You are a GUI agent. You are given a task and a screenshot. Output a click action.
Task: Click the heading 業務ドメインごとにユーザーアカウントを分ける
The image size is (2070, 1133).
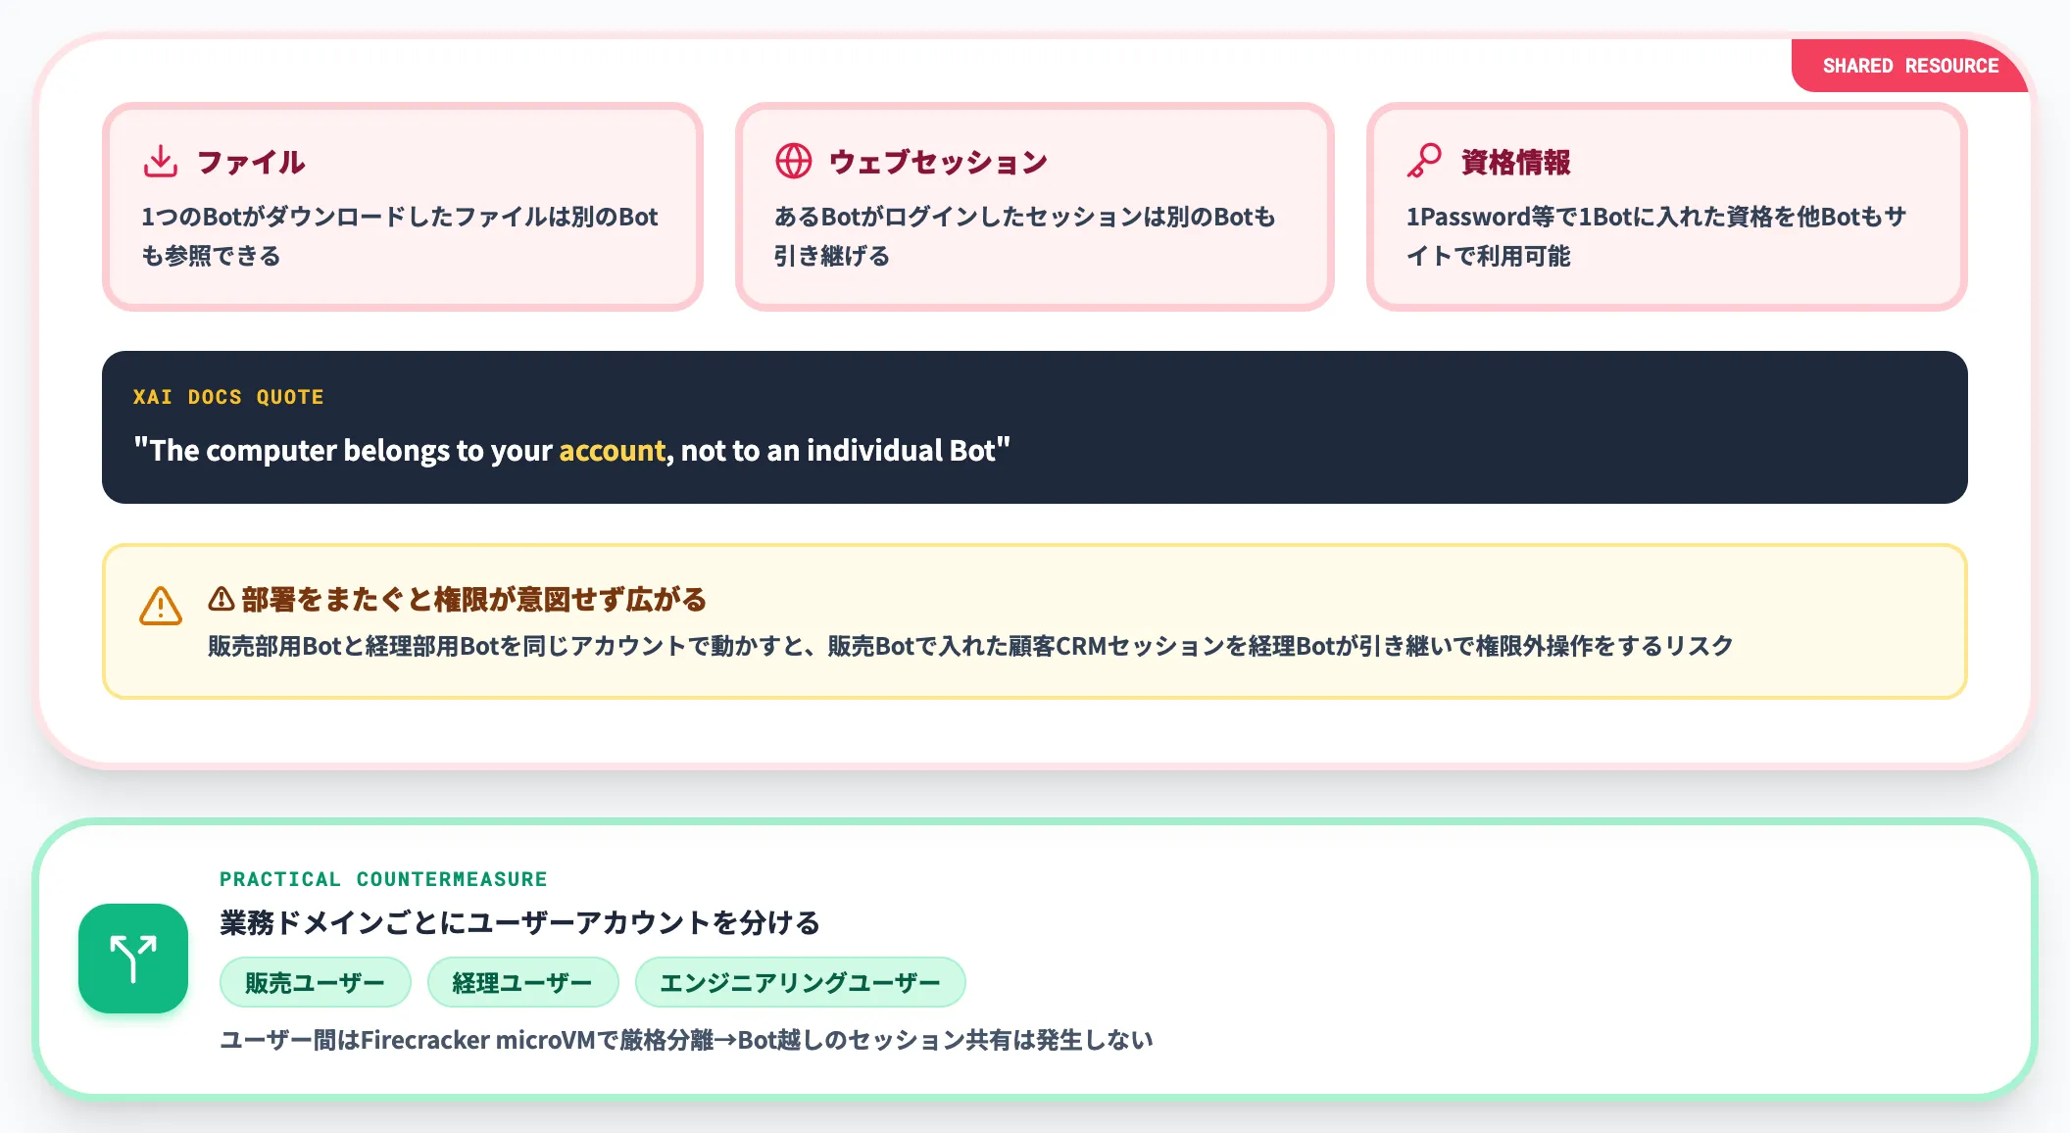pyautogui.click(x=519, y=922)
